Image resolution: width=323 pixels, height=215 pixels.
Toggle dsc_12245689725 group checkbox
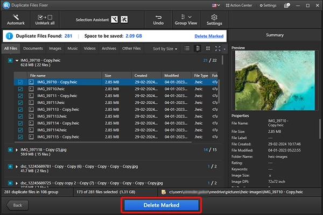pyautogui.click(x=10, y=183)
